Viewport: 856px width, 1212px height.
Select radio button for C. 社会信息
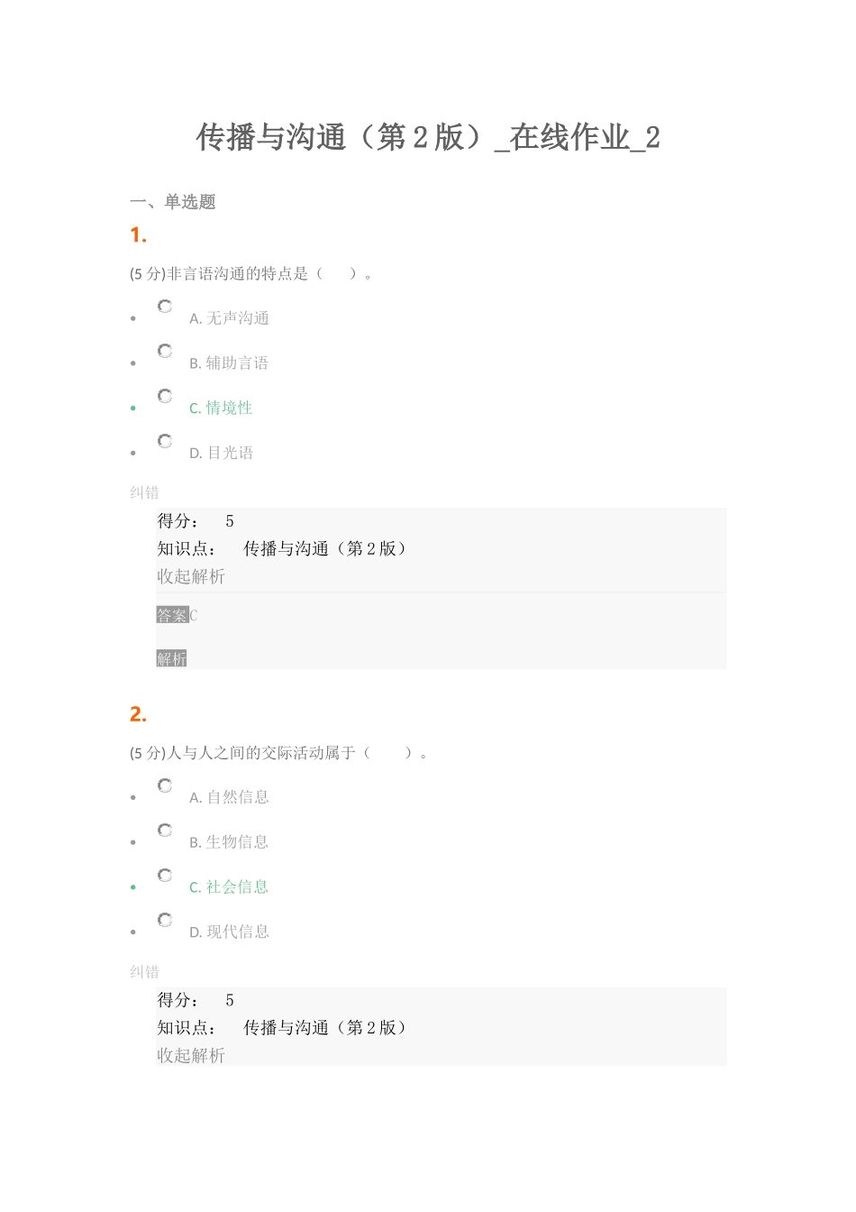coord(165,875)
